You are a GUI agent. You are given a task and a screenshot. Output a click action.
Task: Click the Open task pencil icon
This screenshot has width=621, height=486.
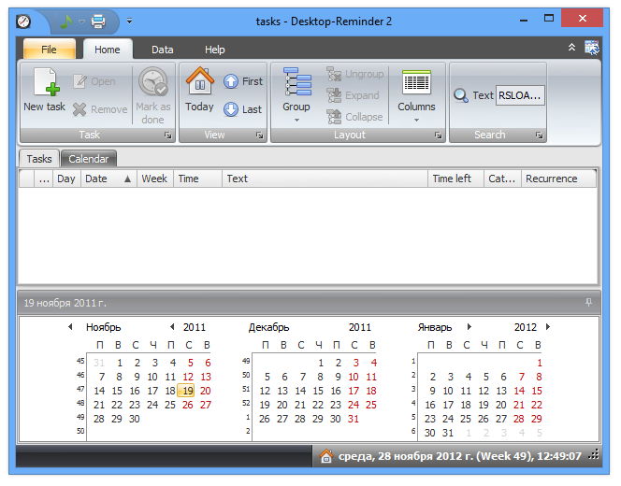[79, 81]
